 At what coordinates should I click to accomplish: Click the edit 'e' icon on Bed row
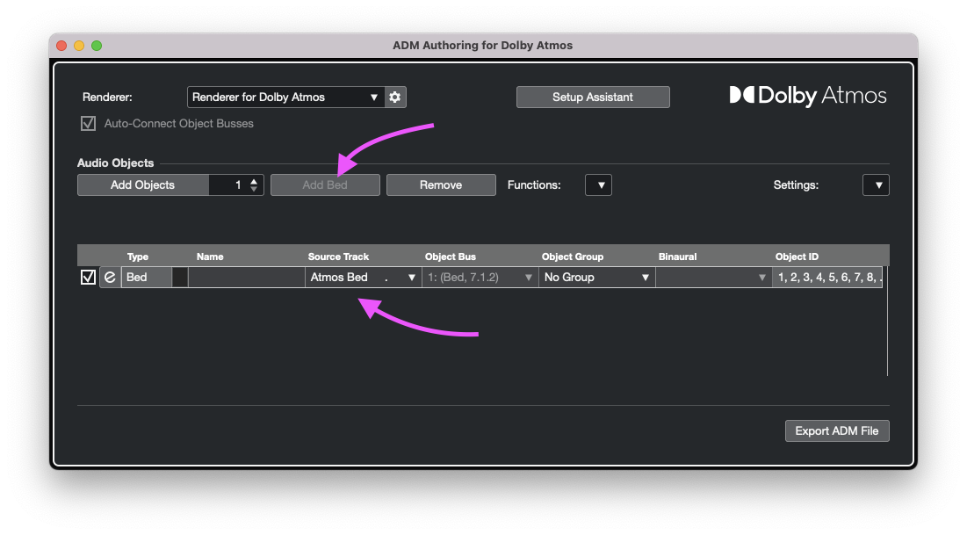point(110,278)
